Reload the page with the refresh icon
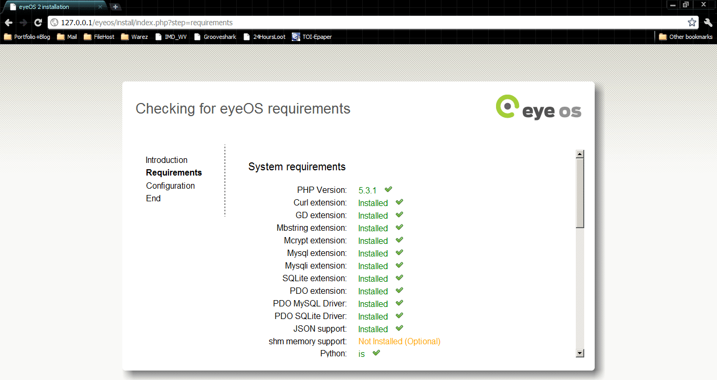Screen dimensions: 717x380 (38, 23)
